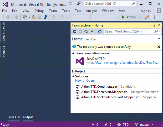
Task: Switch to the Output tab
Action: pyautogui.click(x=28, y=117)
